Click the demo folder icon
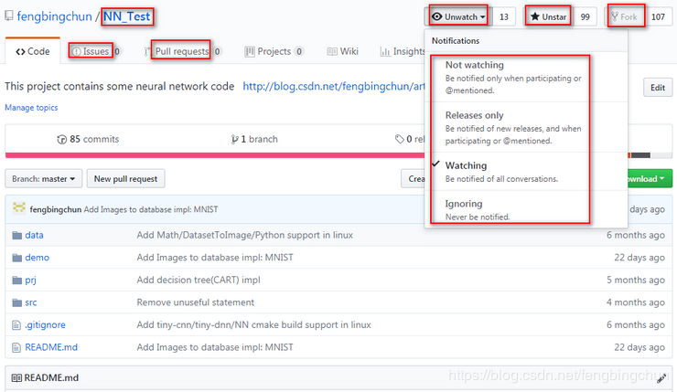This screenshot has width=677, height=392. [x=16, y=258]
